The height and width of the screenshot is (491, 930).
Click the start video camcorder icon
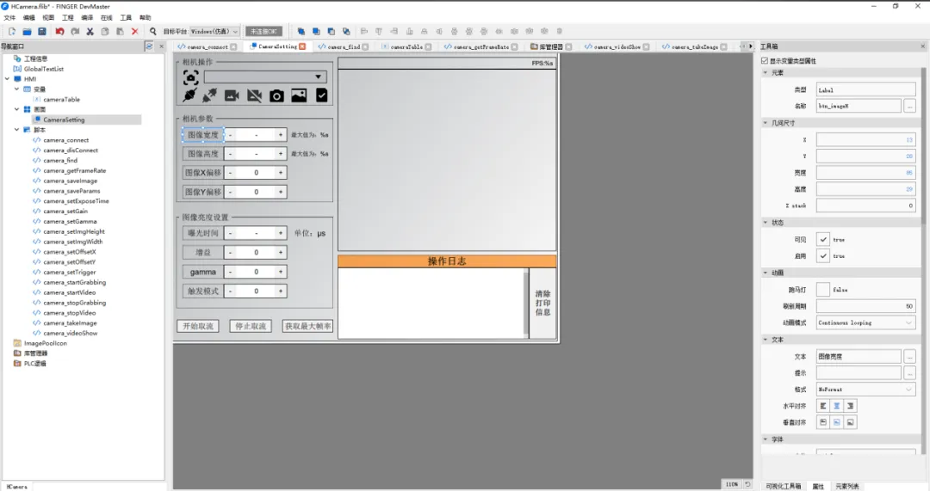(x=232, y=95)
